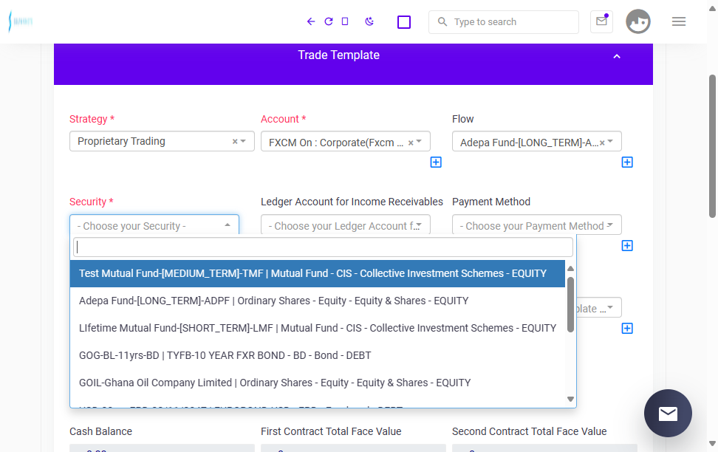Open the Strategy dropdown arrow
718x452 pixels.
[x=243, y=141]
